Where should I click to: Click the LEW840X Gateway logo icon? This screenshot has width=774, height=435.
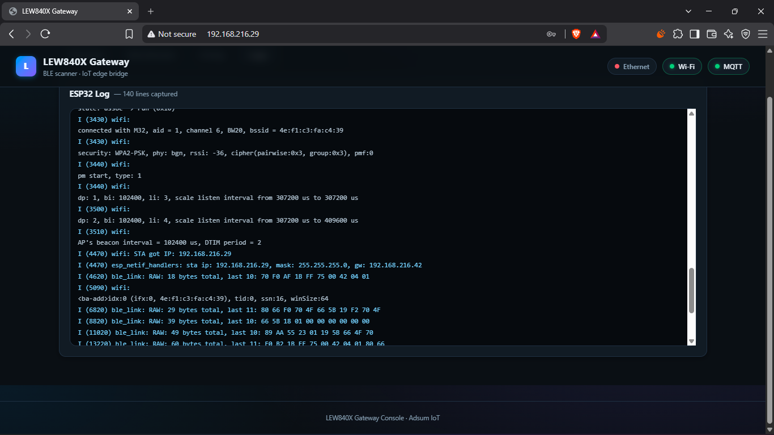[x=26, y=66]
